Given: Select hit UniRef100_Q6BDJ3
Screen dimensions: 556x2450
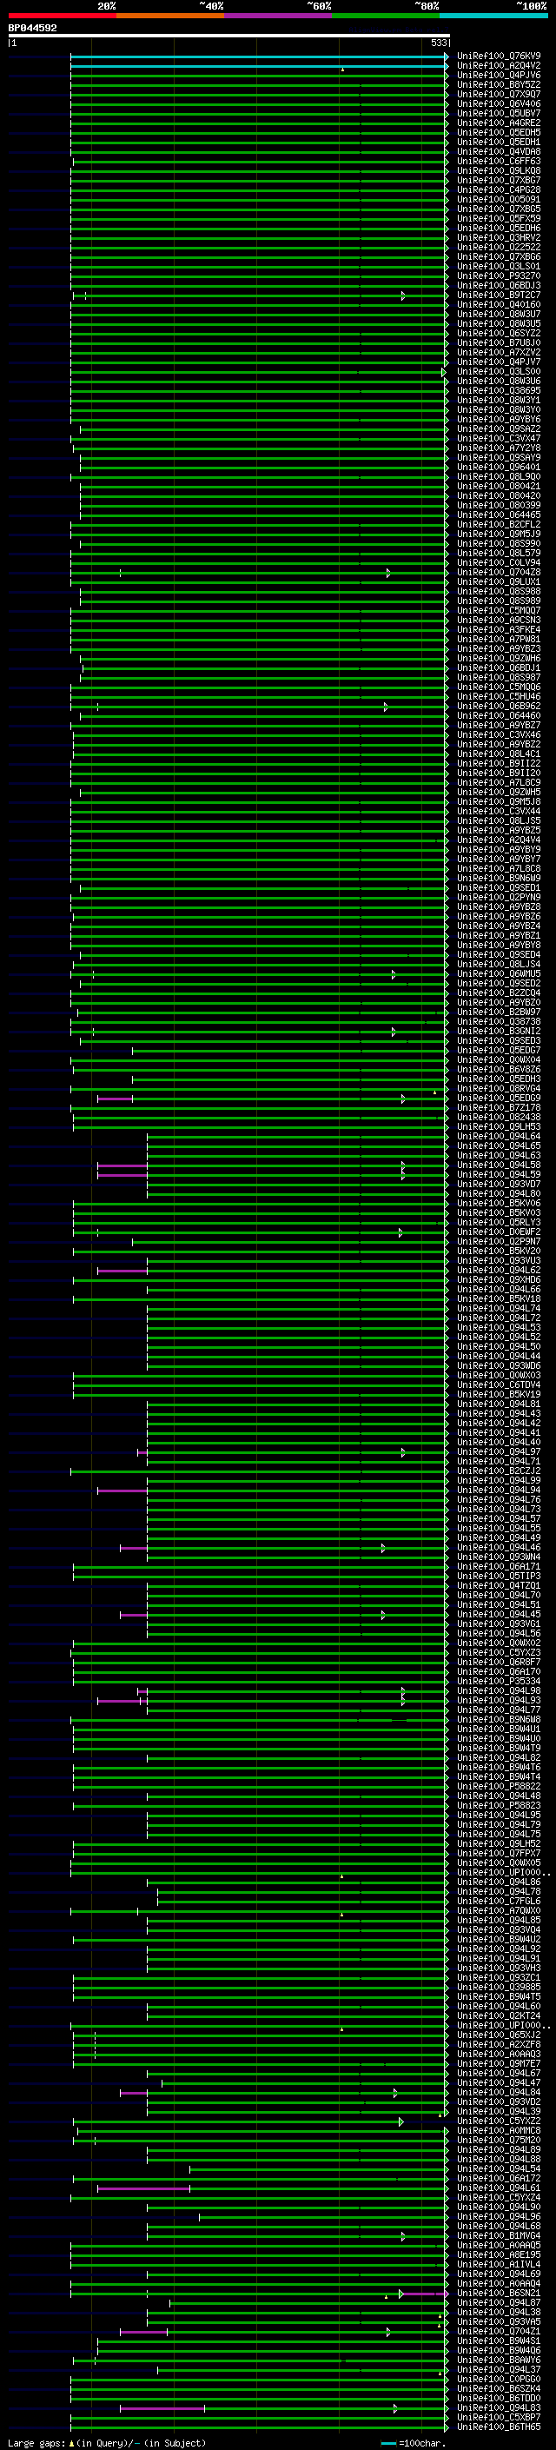Looking at the screenshot, I should click(498, 285).
